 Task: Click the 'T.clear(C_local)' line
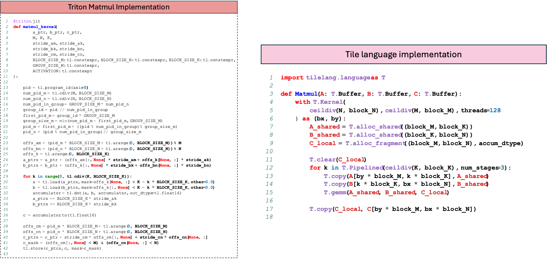338,159
